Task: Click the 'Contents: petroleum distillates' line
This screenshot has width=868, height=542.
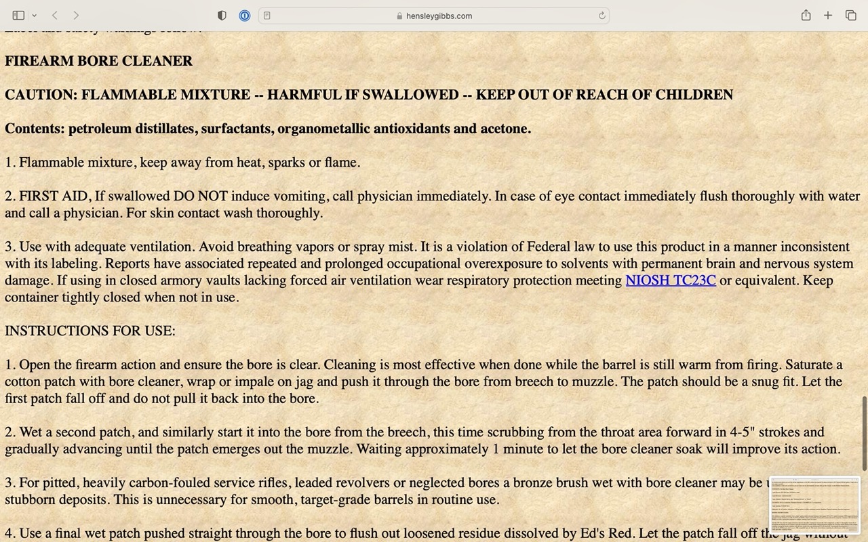Action: (268, 129)
